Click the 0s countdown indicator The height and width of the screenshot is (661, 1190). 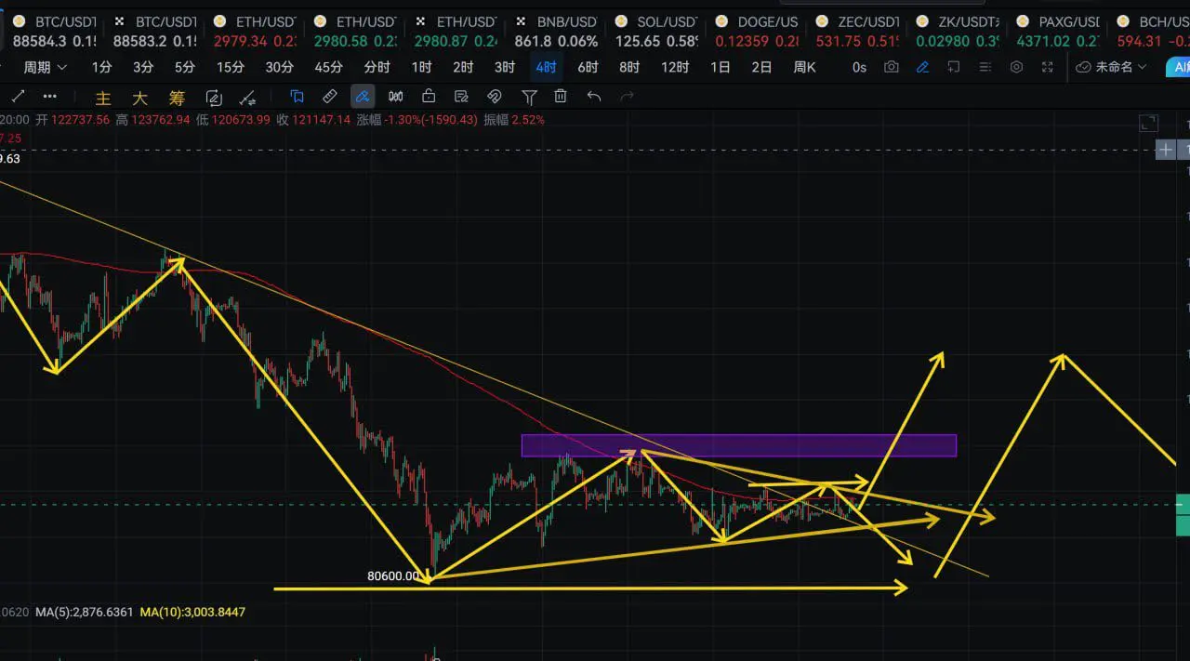pos(859,67)
